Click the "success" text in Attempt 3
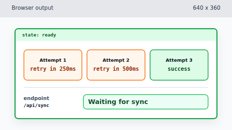The height and width of the screenshot is (130, 232). 179,69
